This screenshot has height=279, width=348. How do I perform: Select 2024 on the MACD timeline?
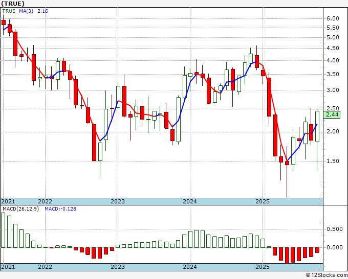190,267
